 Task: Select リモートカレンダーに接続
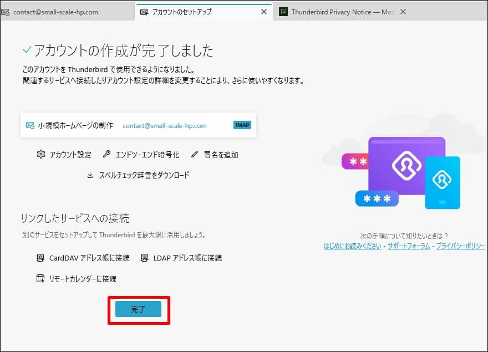[77, 278]
